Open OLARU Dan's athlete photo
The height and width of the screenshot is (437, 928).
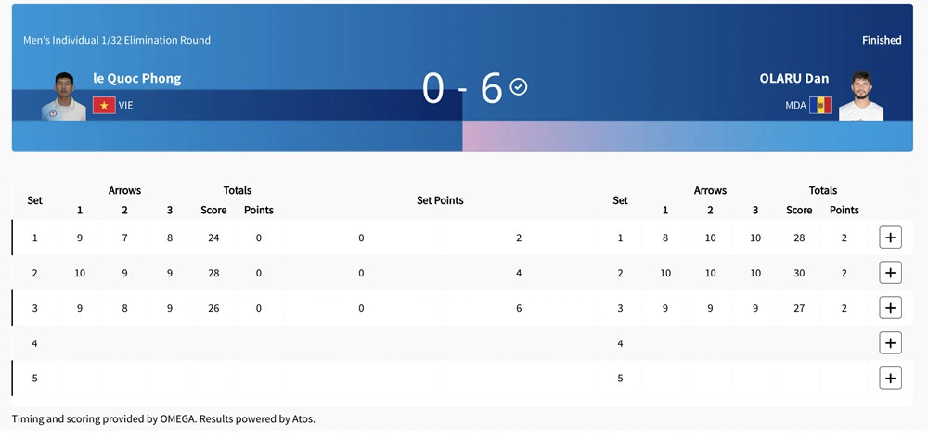click(861, 96)
